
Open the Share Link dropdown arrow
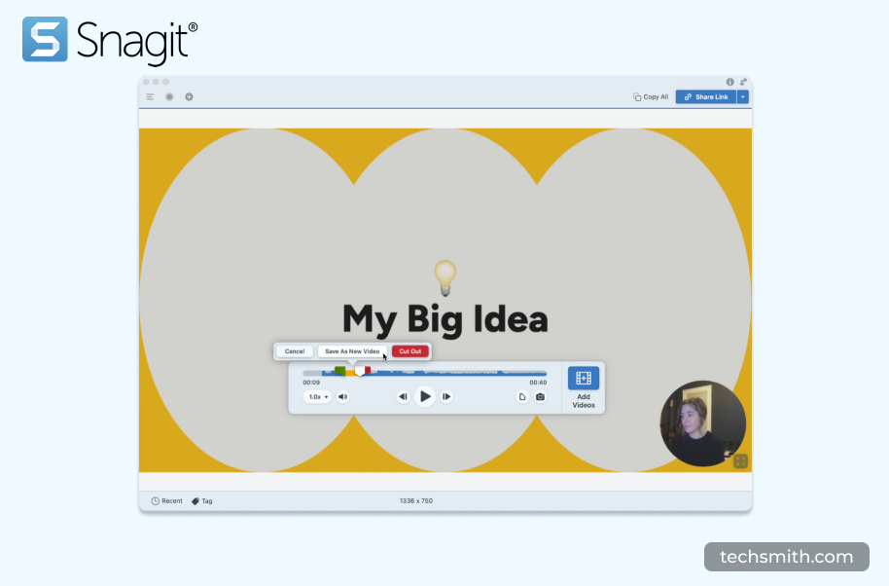tap(743, 96)
